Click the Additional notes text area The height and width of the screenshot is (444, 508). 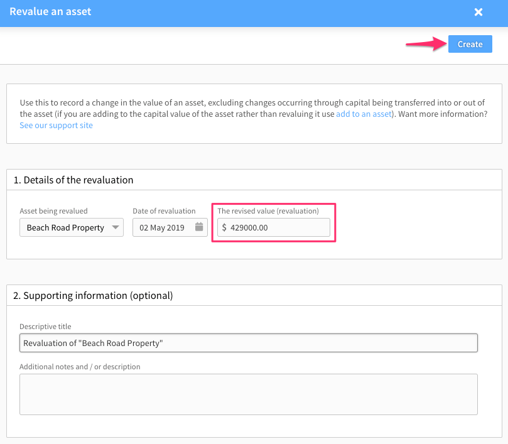tap(249, 394)
